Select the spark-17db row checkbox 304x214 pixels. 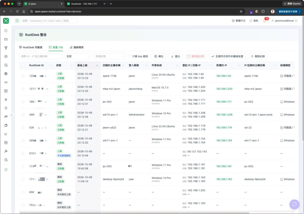tap(23, 76)
